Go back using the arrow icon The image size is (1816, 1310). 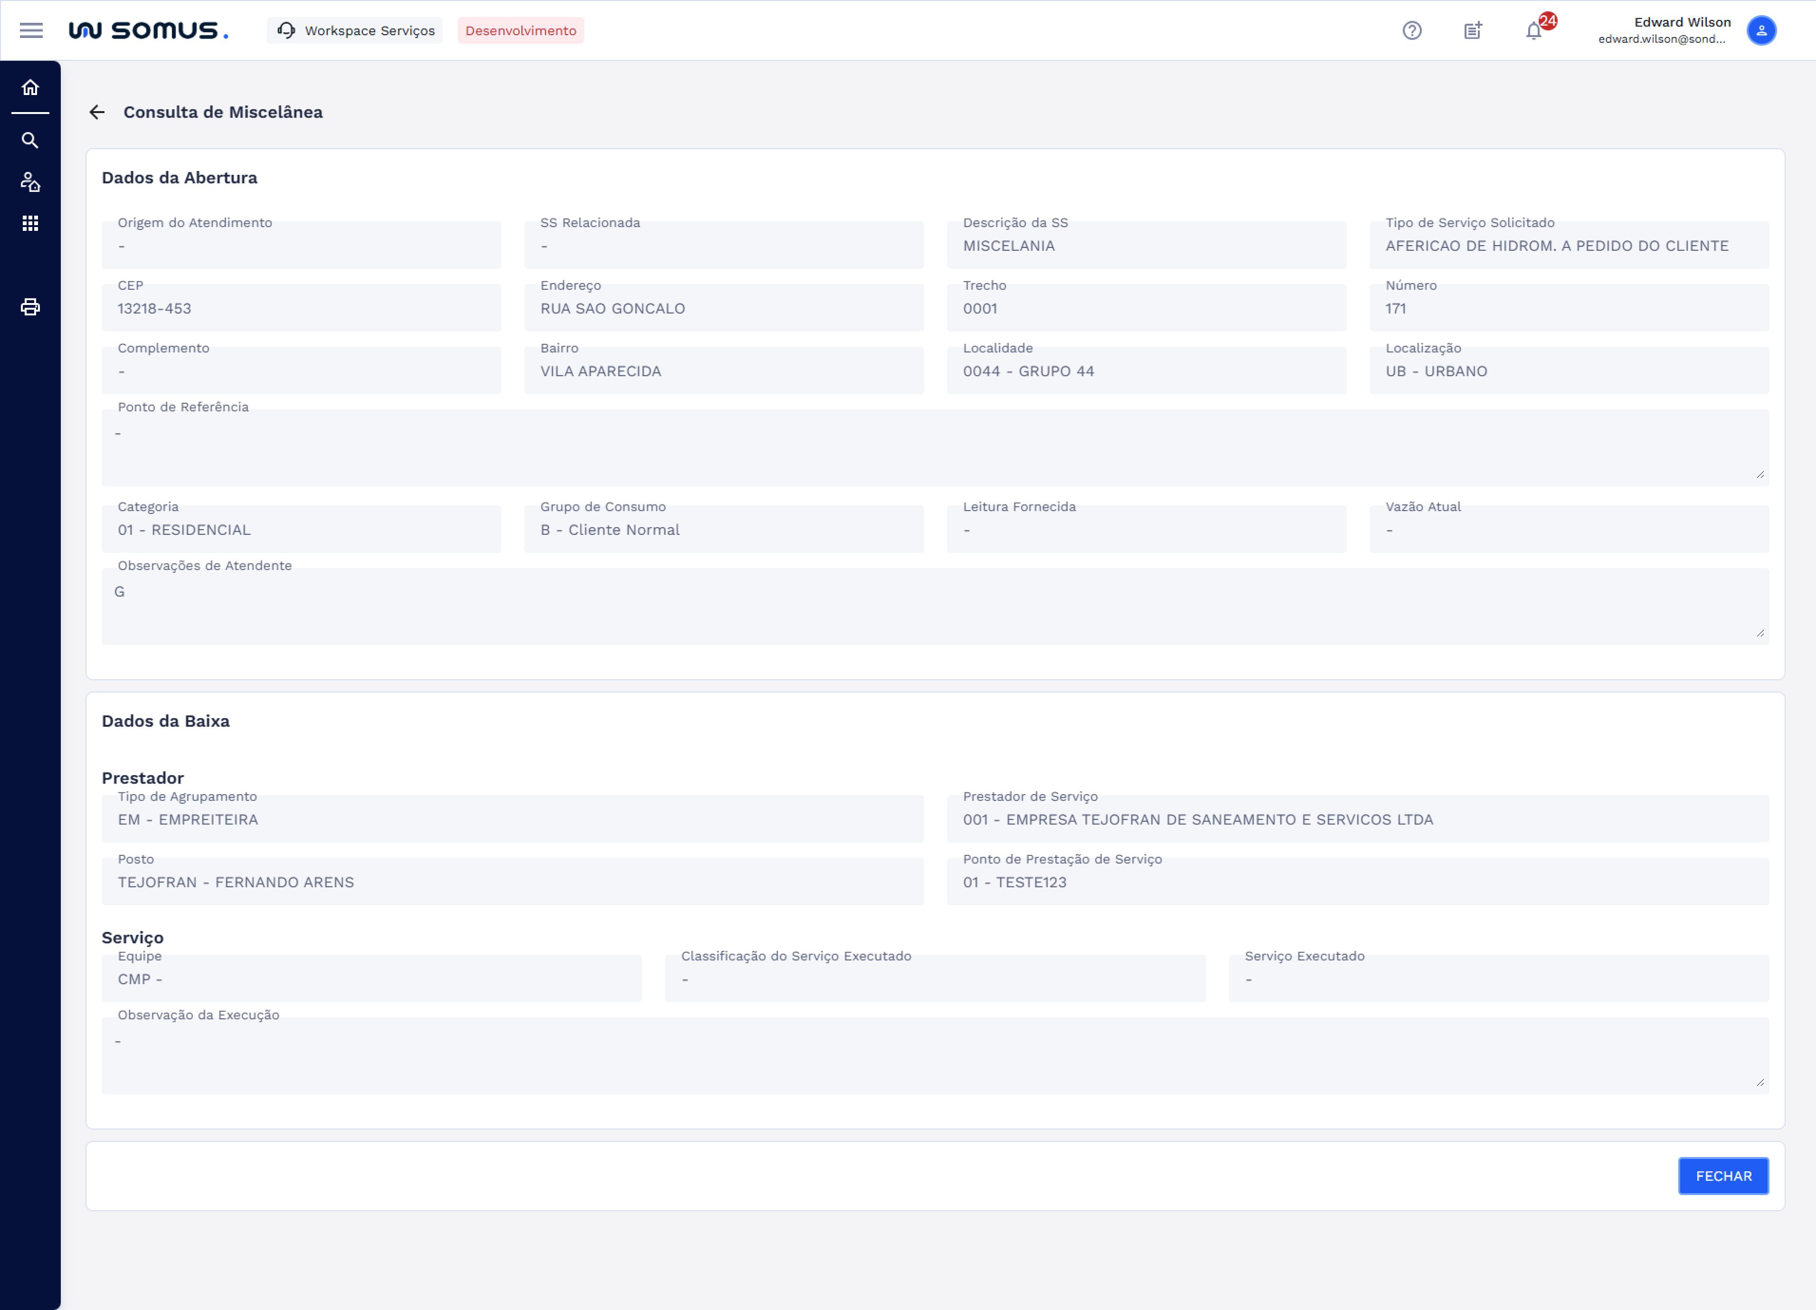[x=97, y=112]
